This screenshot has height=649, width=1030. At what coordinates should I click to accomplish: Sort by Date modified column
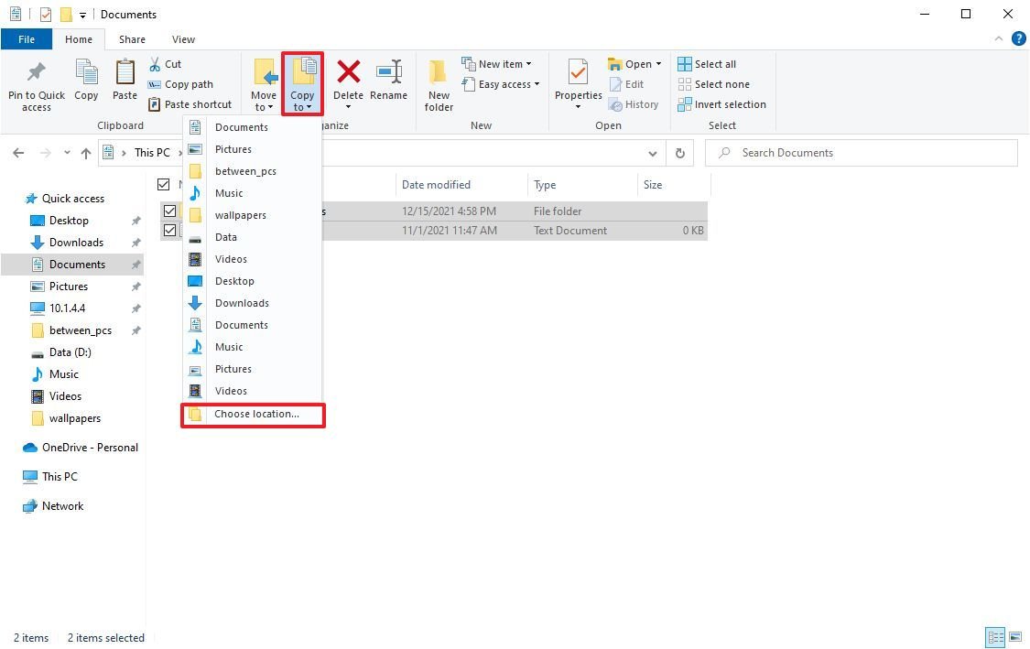coord(461,185)
